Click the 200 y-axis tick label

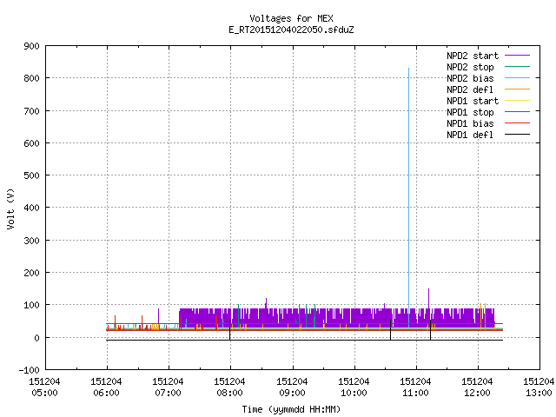click(31, 273)
